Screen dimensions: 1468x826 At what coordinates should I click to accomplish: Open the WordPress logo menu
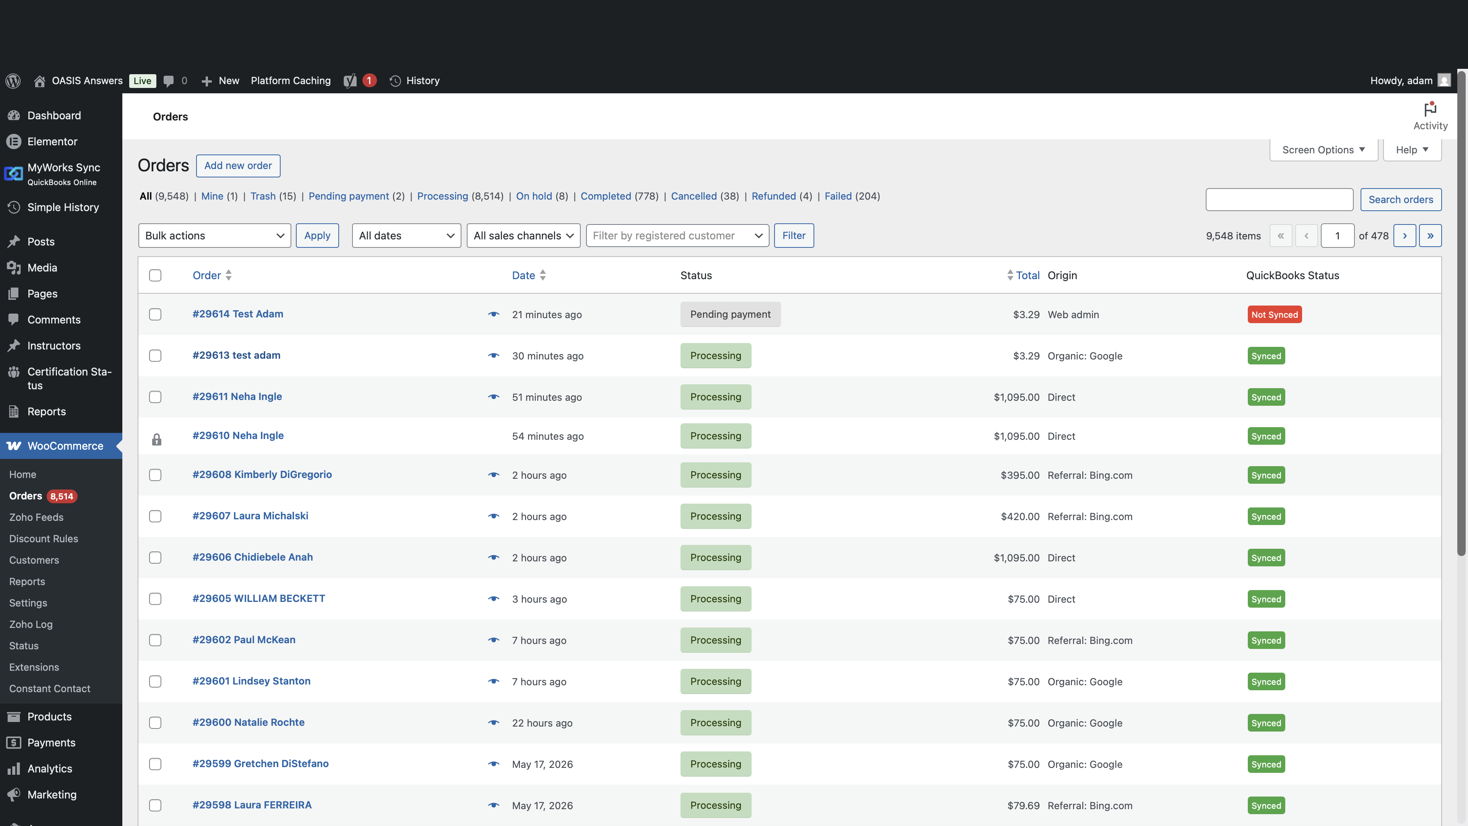pyautogui.click(x=13, y=80)
